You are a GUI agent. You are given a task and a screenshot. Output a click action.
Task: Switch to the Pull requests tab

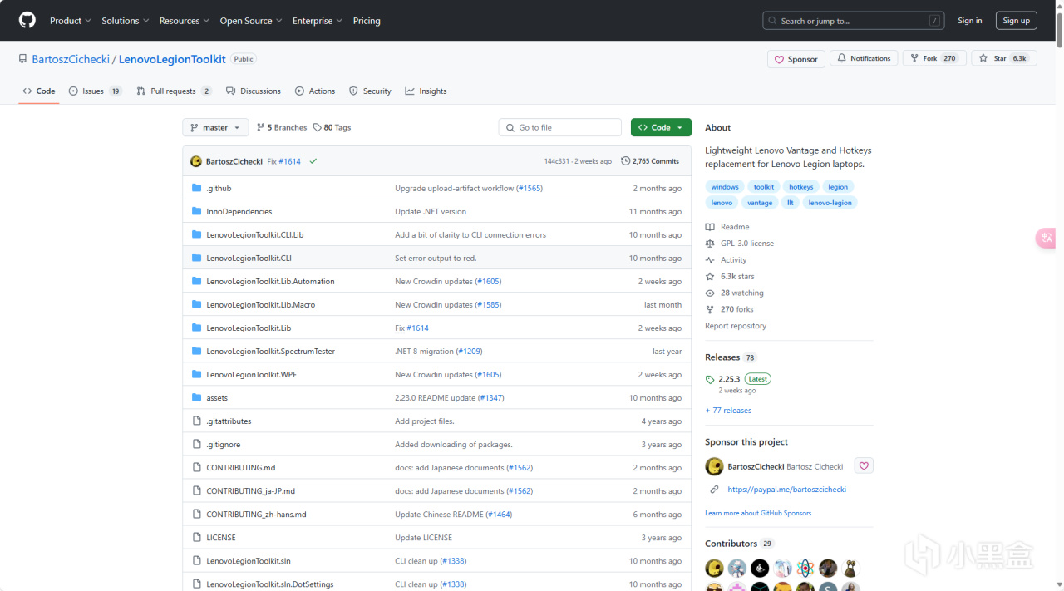(174, 91)
